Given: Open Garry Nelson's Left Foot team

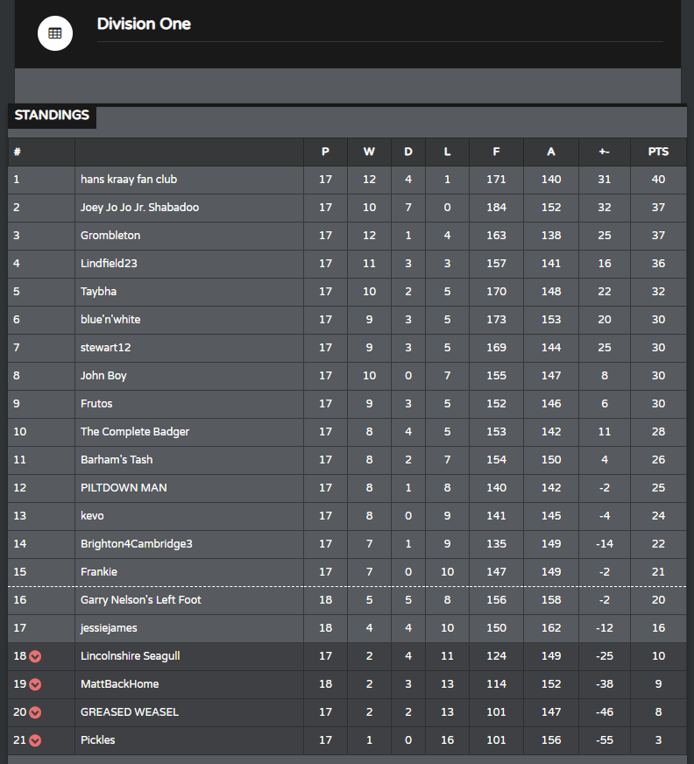Looking at the screenshot, I should tap(141, 600).
